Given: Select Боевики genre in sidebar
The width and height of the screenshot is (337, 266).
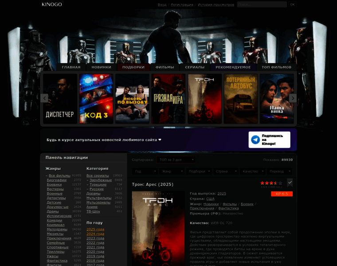Looking at the screenshot, I should click(x=54, y=184).
